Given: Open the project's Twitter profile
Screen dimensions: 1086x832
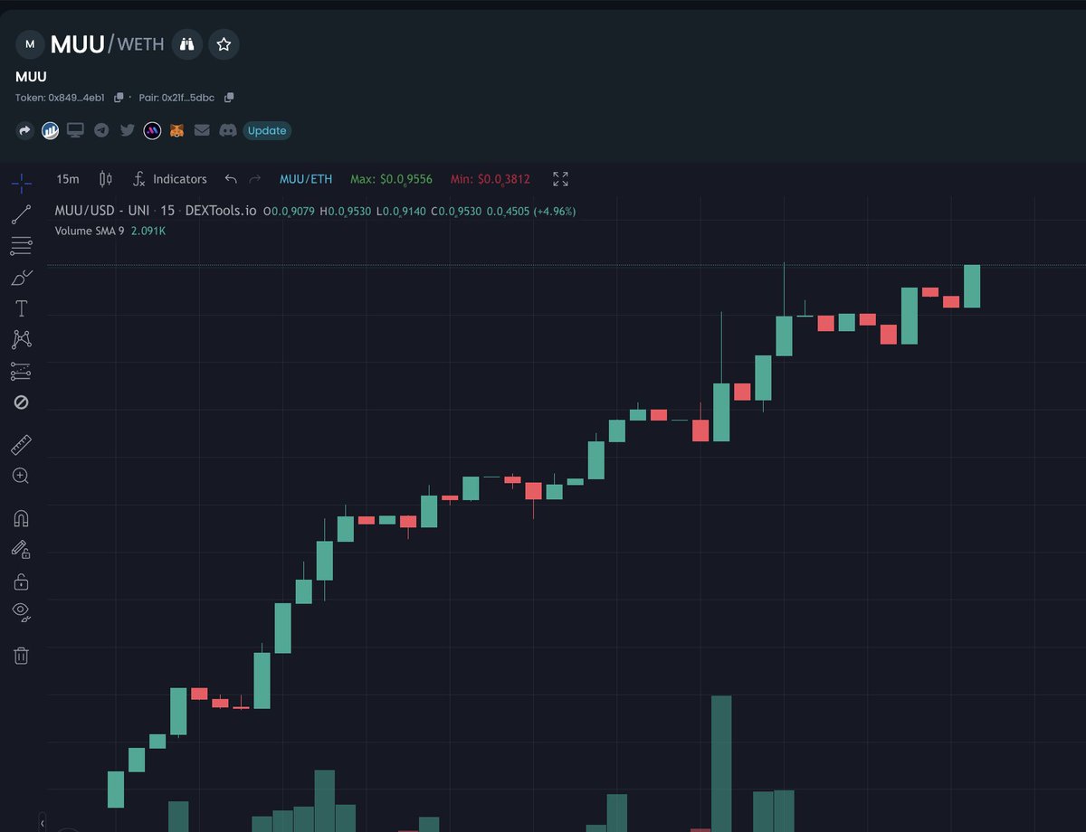Looking at the screenshot, I should click(x=127, y=130).
